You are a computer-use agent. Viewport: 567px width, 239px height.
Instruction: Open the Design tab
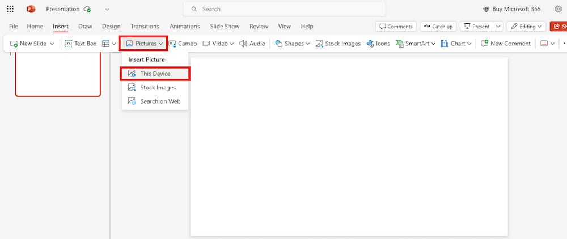pos(111,27)
